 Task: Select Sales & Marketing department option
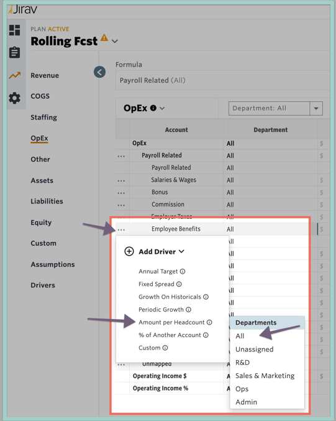coord(265,376)
